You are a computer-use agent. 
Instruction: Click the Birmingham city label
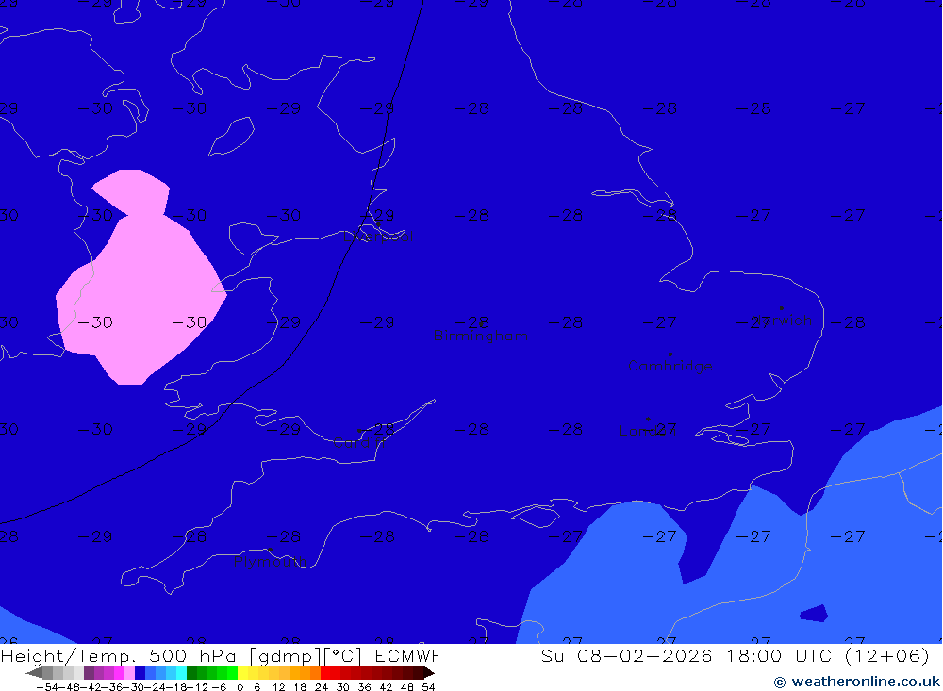tap(481, 337)
